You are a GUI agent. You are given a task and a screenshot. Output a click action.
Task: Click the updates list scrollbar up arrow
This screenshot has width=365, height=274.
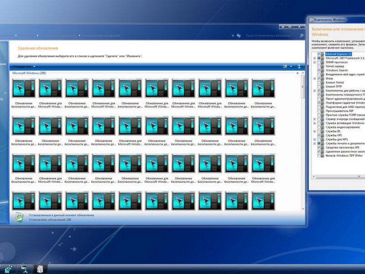[x=303, y=73]
